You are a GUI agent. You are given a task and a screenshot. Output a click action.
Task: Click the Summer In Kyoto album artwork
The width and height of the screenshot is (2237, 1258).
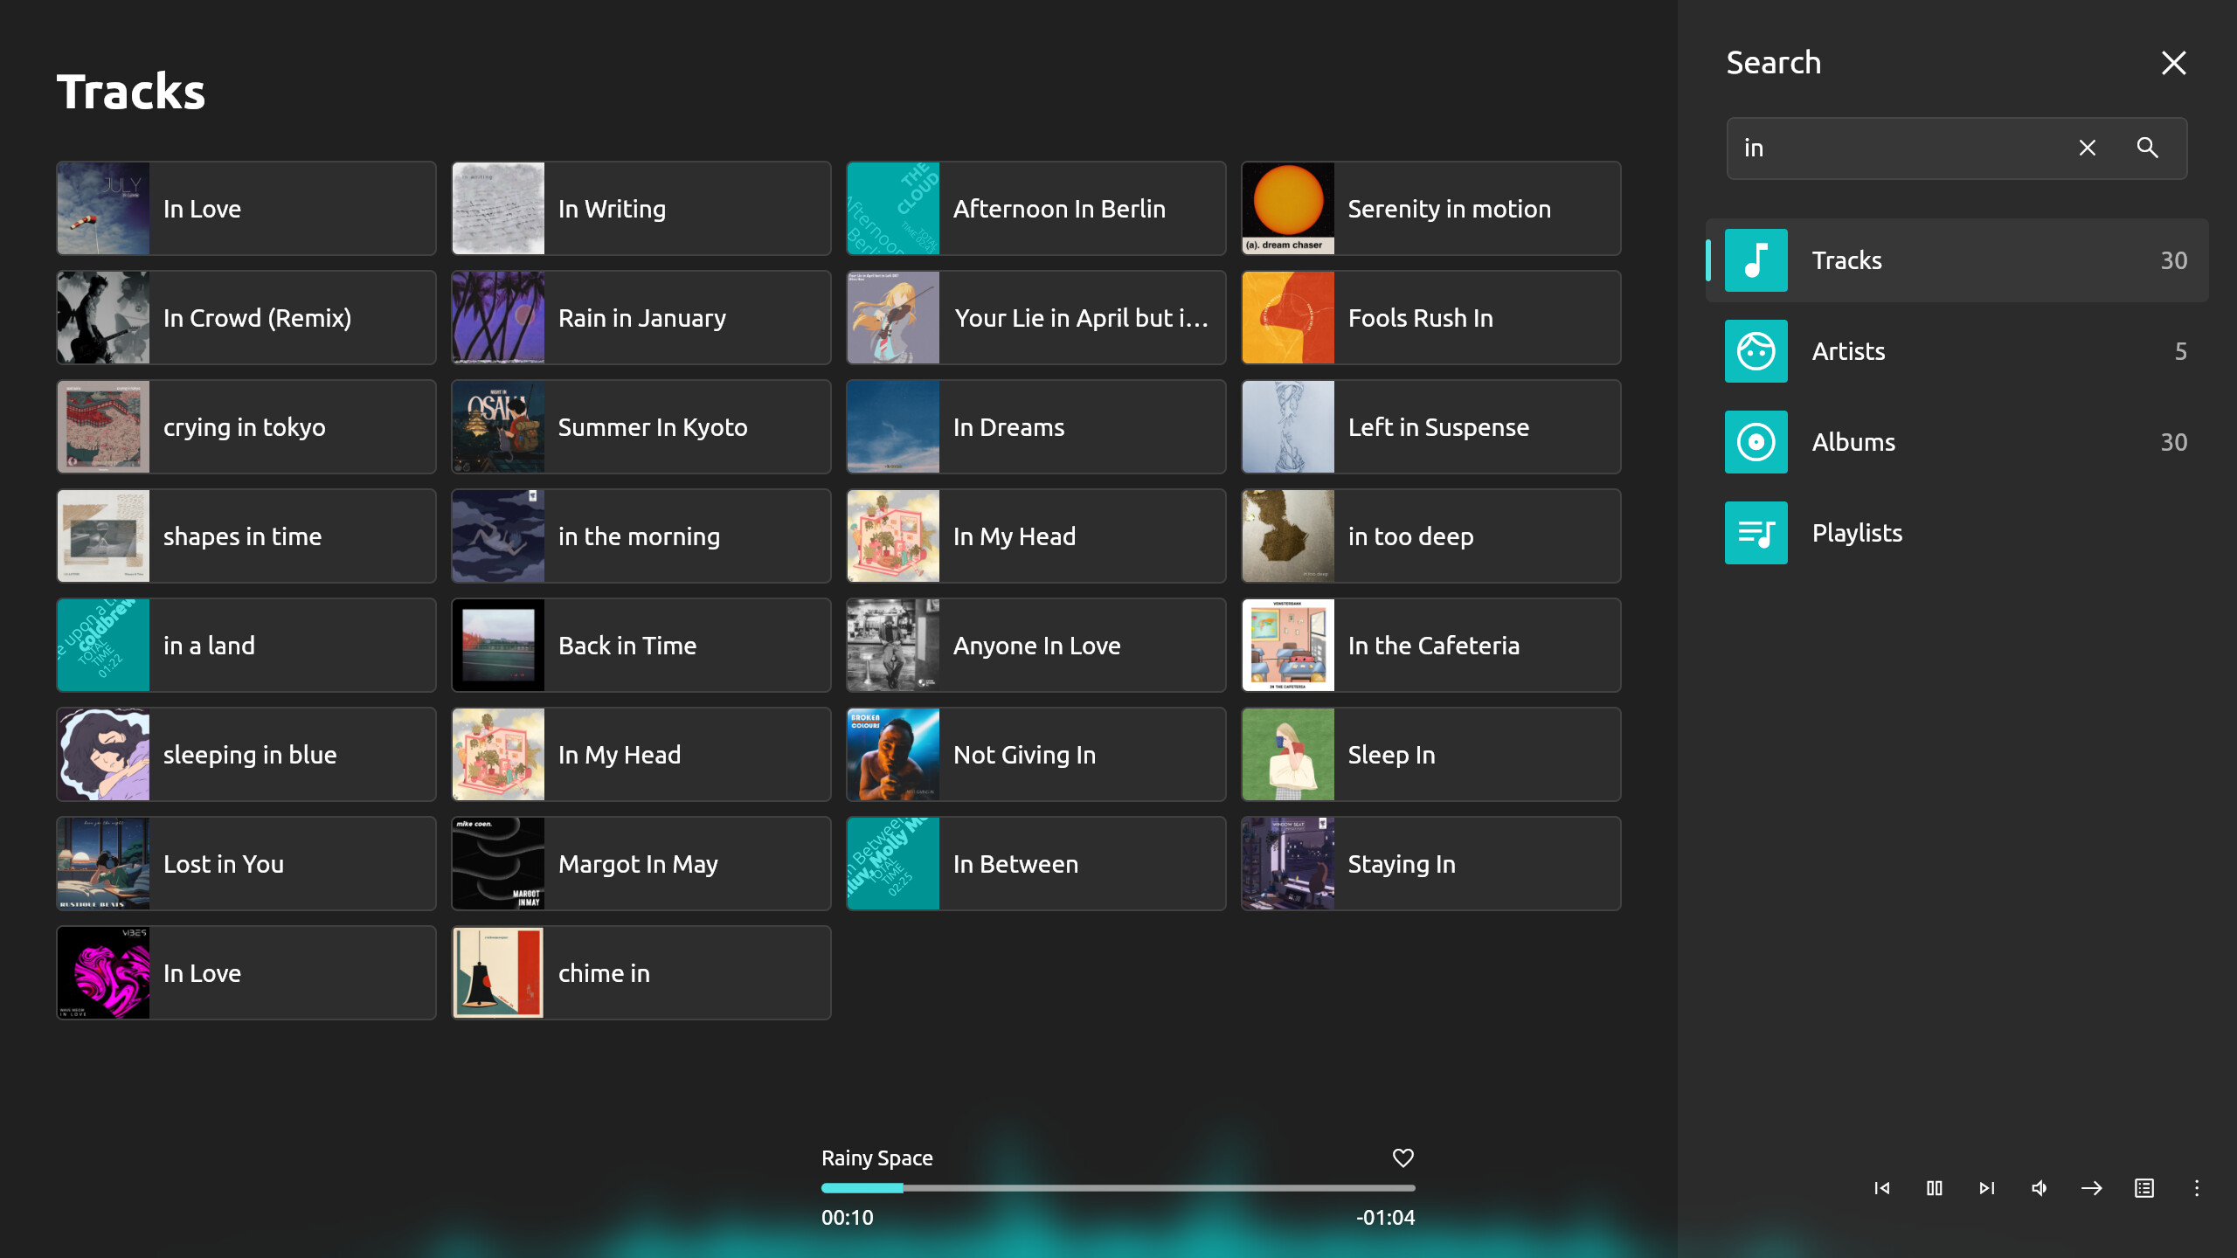coord(499,426)
